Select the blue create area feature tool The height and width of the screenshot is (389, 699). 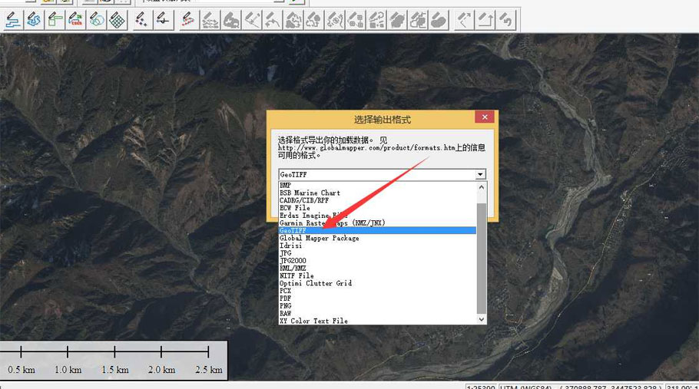pyautogui.click(x=34, y=20)
